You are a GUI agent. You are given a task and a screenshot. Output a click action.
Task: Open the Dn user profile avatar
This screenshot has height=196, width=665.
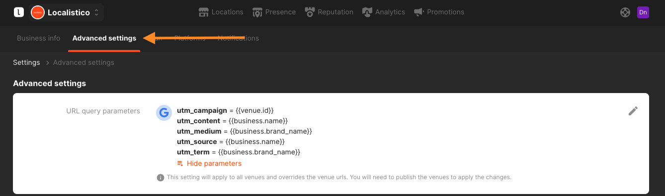click(x=643, y=12)
